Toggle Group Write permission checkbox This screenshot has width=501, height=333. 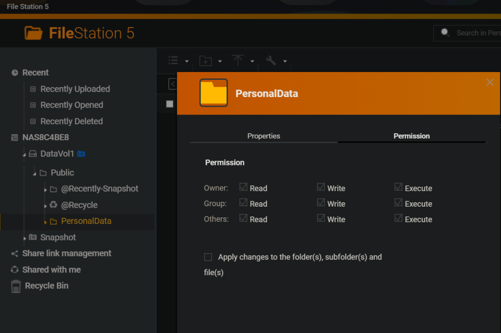coord(321,203)
